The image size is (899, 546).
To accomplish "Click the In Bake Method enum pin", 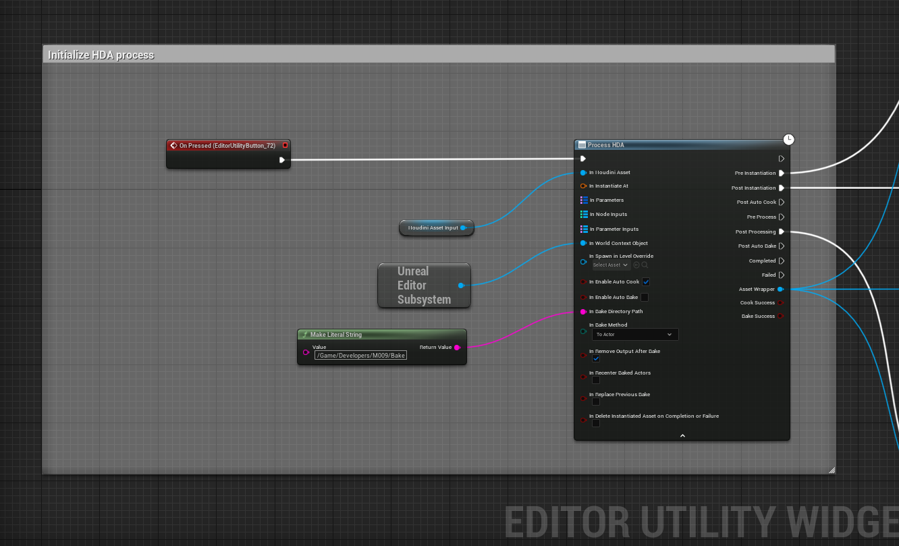I will coord(583,331).
